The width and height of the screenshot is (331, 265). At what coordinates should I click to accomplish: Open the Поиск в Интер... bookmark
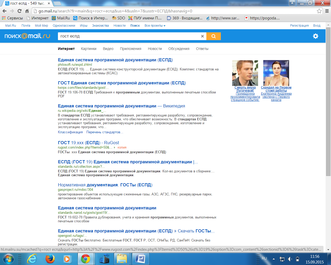(91, 18)
